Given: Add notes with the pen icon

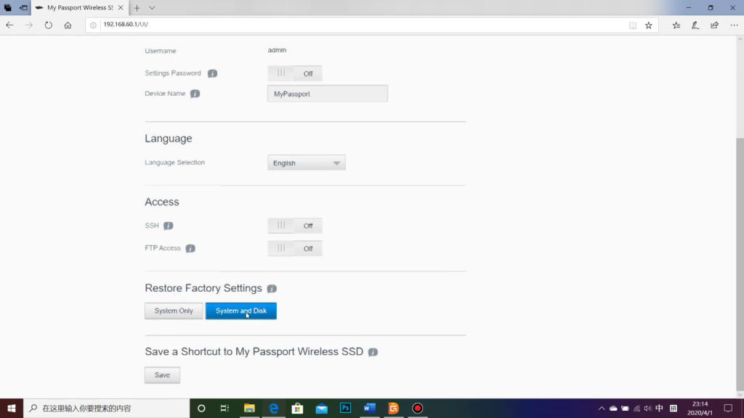Looking at the screenshot, I should coord(695,25).
